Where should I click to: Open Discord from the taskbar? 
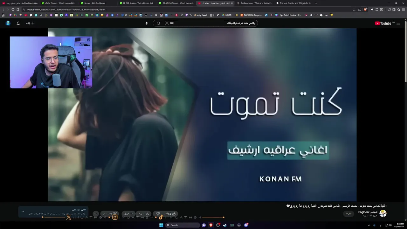pyautogui.click(x=246, y=225)
